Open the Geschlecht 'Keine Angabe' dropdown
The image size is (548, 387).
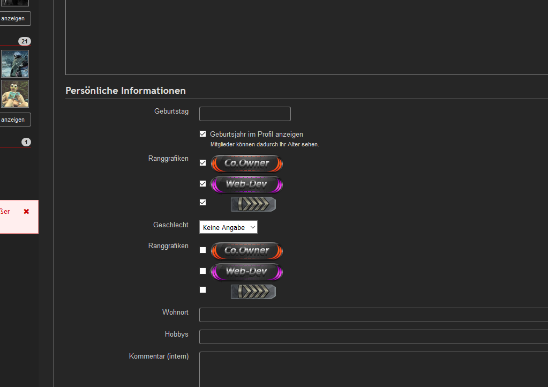coord(228,227)
